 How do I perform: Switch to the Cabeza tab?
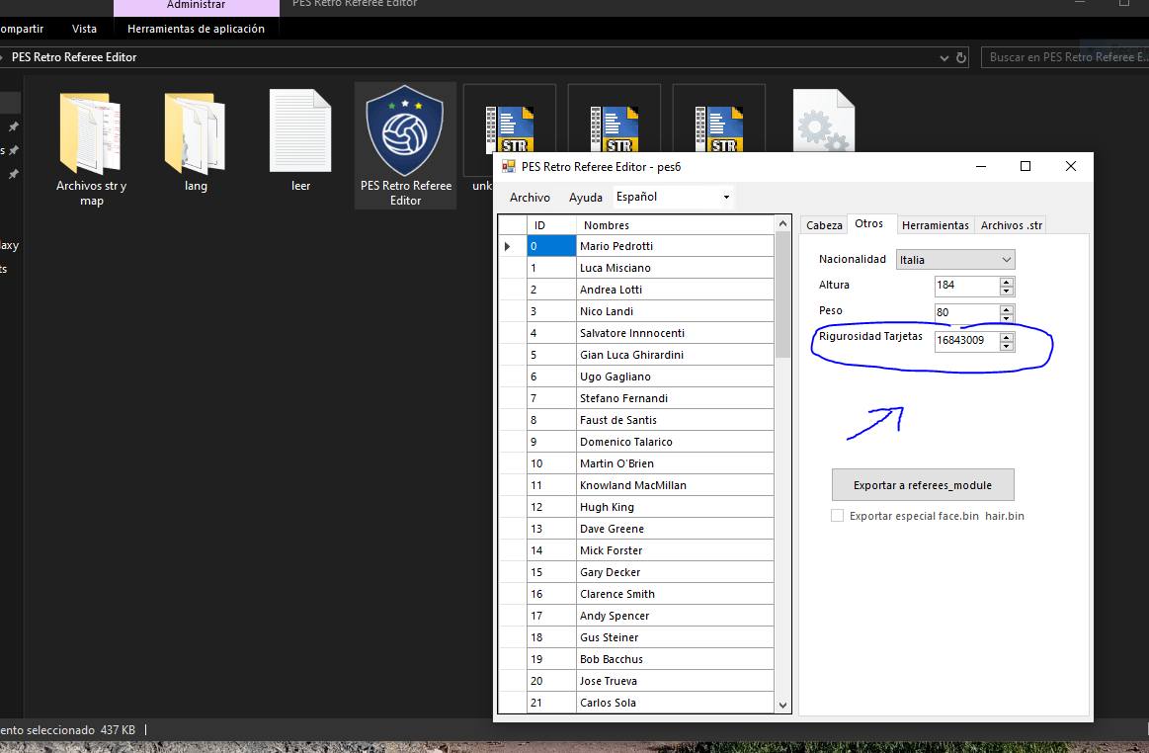pos(824,225)
